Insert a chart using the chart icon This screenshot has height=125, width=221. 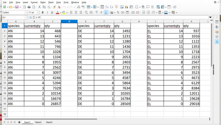127,7
